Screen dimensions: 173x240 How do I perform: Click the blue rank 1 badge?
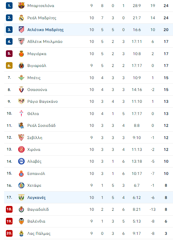(9, 6)
